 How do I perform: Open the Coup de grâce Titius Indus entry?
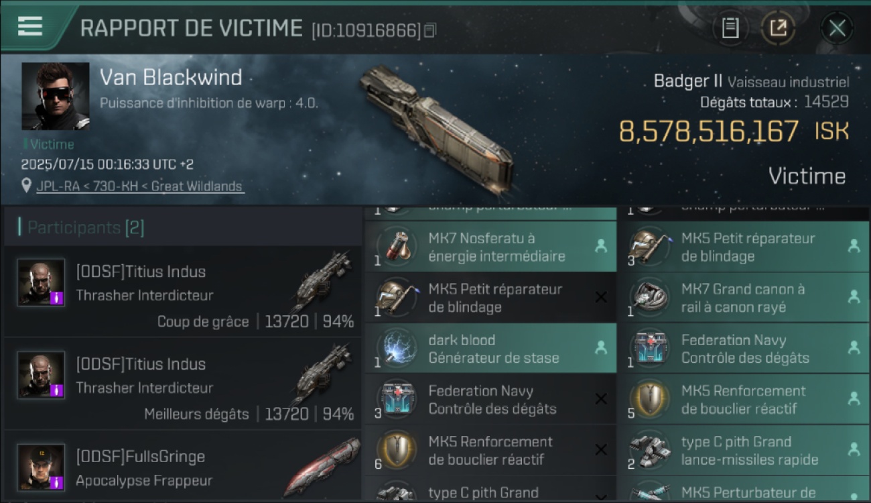tap(182, 291)
